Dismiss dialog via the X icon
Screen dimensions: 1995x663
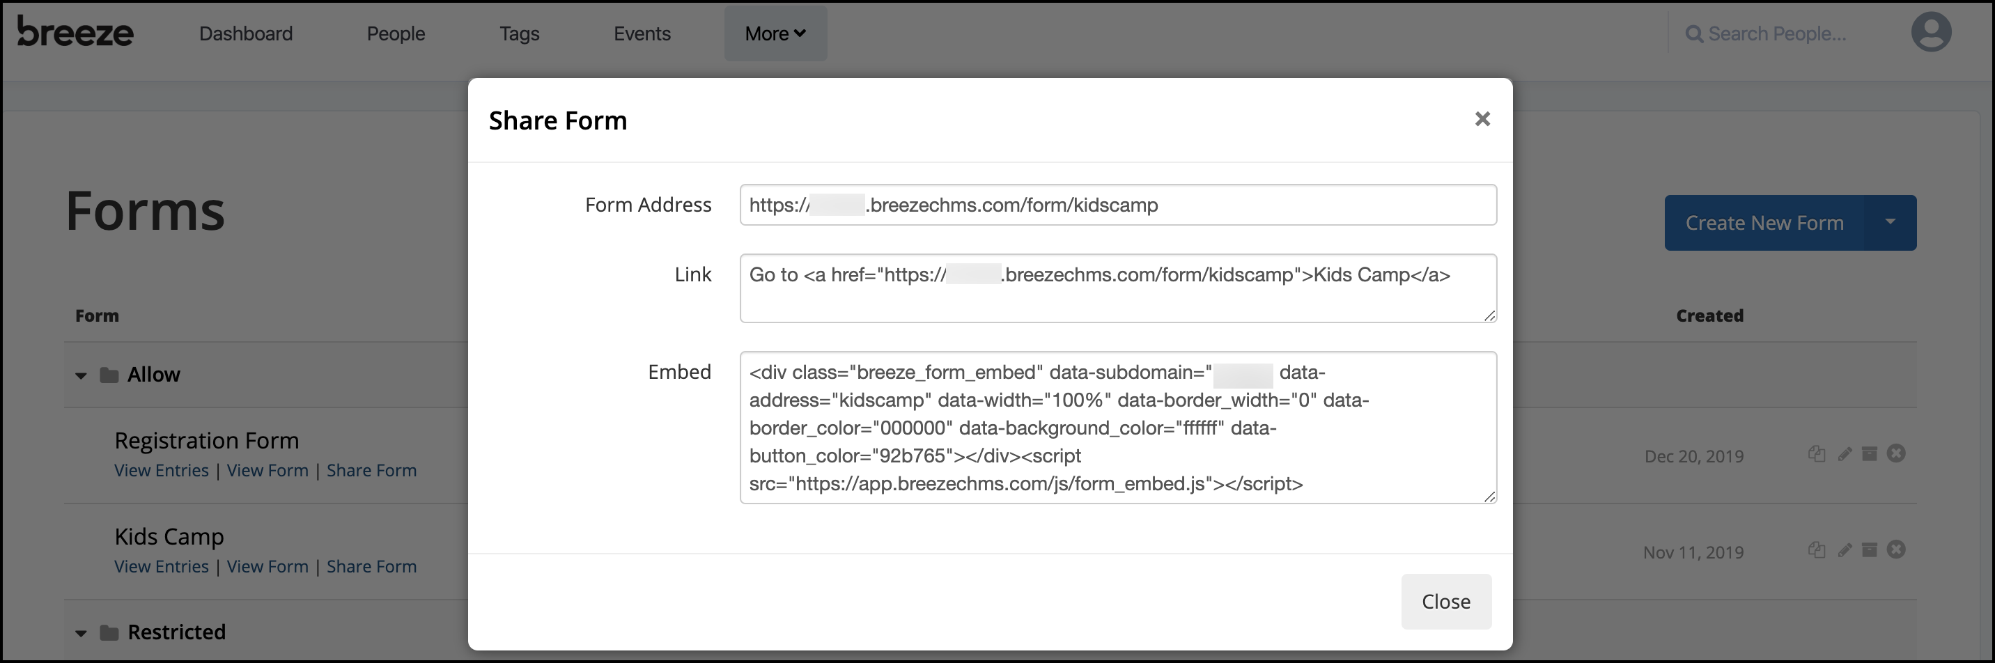[1482, 118]
